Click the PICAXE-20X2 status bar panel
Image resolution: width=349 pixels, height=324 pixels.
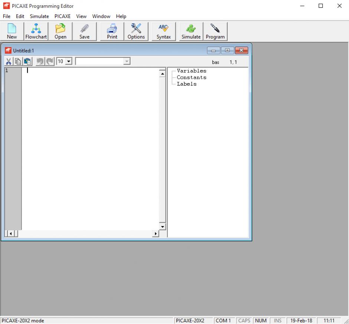click(193, 320)
